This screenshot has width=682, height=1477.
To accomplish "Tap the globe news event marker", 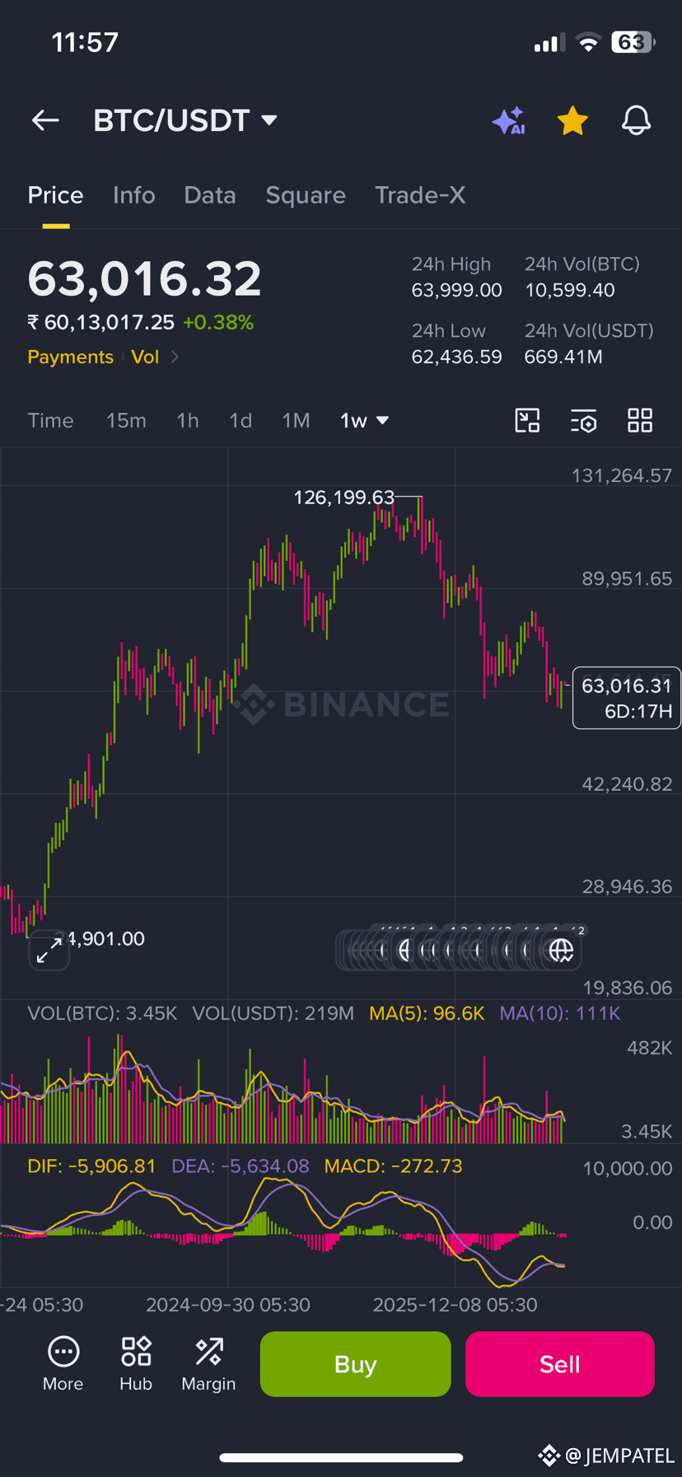I will click(x=562, y=951).
